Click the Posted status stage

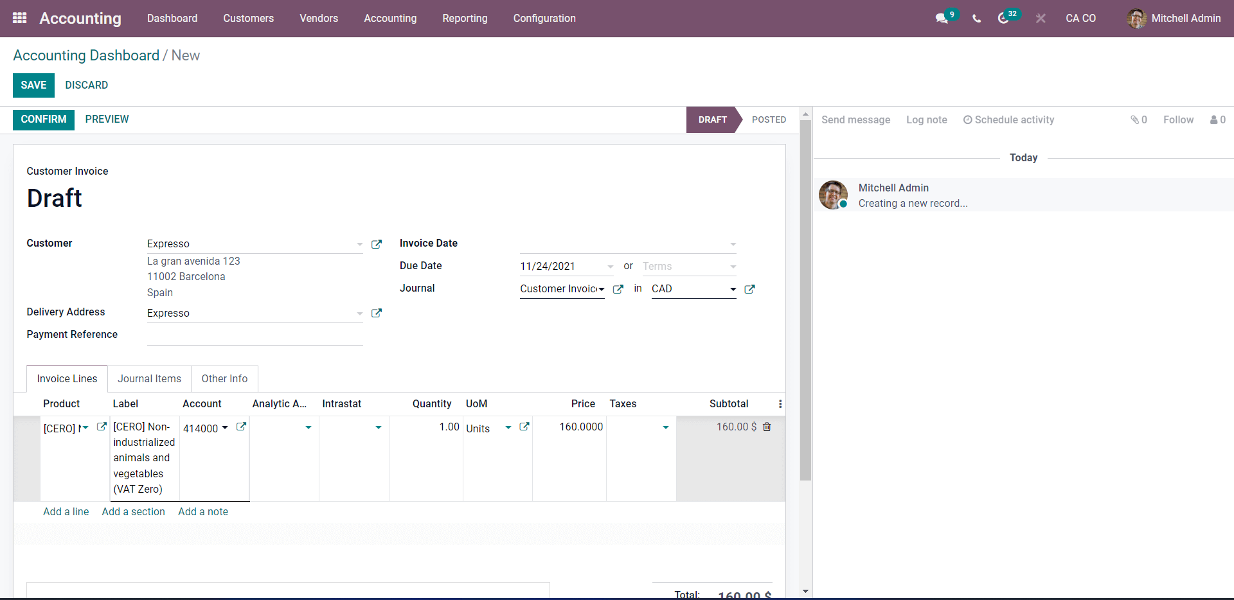(x=769, y=119)
